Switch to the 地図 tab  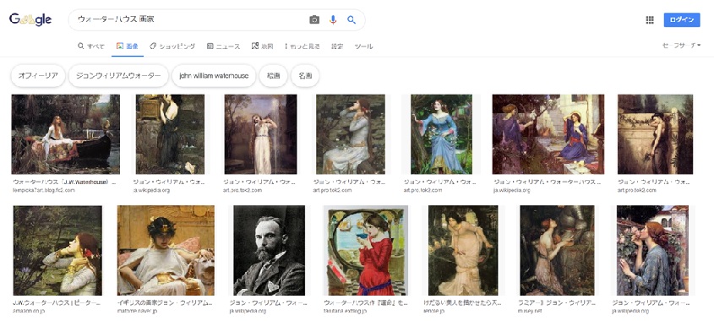[262, 46]
